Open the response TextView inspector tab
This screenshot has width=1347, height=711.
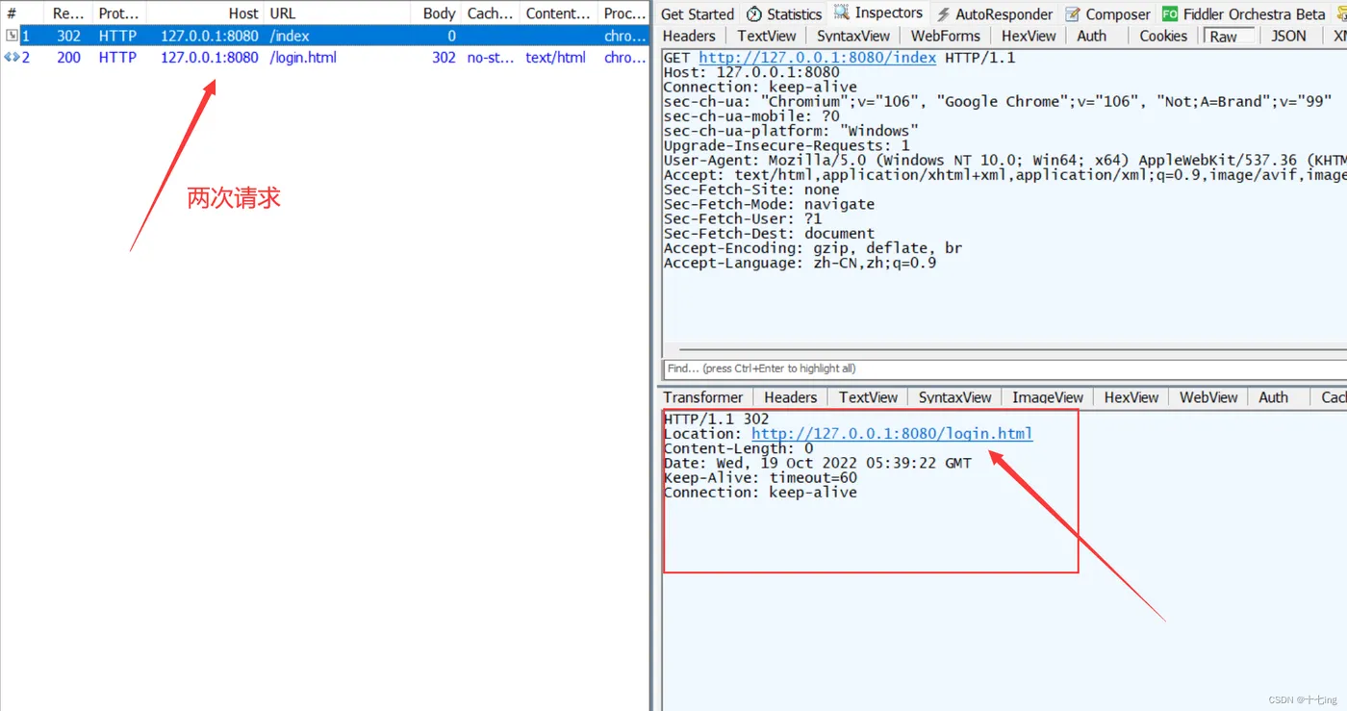[x=868, y=397]
